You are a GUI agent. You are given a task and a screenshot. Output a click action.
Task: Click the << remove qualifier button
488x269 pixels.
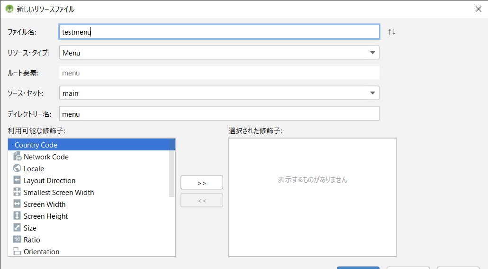[x=202, y=200]
